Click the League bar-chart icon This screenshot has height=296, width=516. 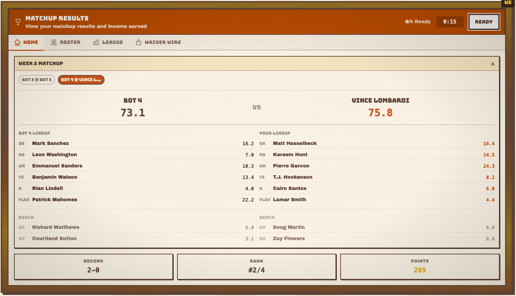coord(96,42)
